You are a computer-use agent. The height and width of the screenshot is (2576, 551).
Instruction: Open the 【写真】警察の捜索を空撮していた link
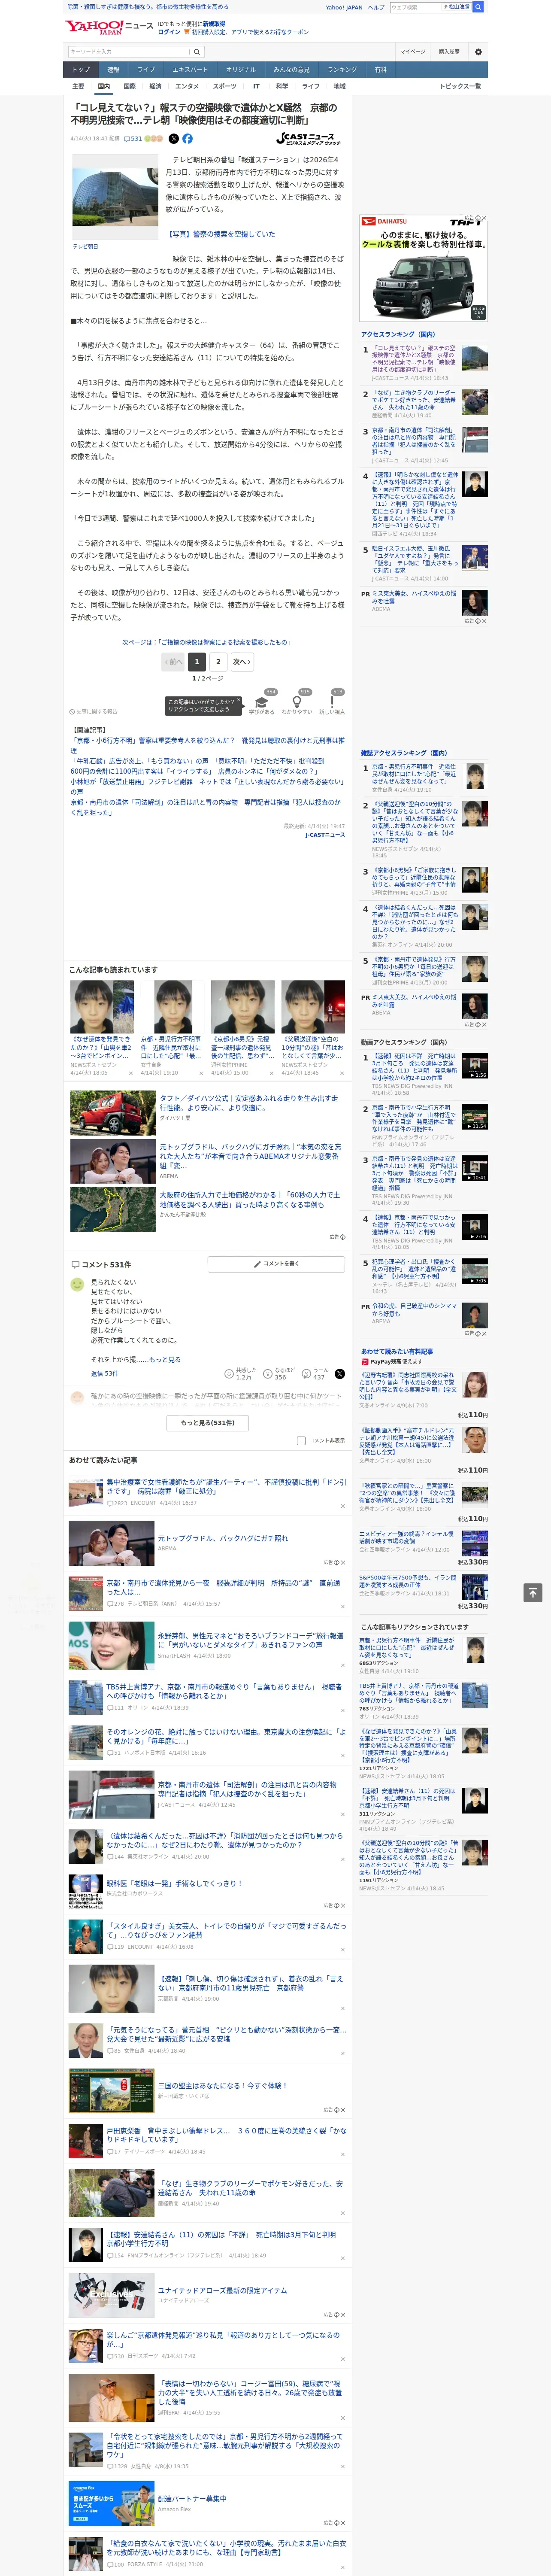220,234
